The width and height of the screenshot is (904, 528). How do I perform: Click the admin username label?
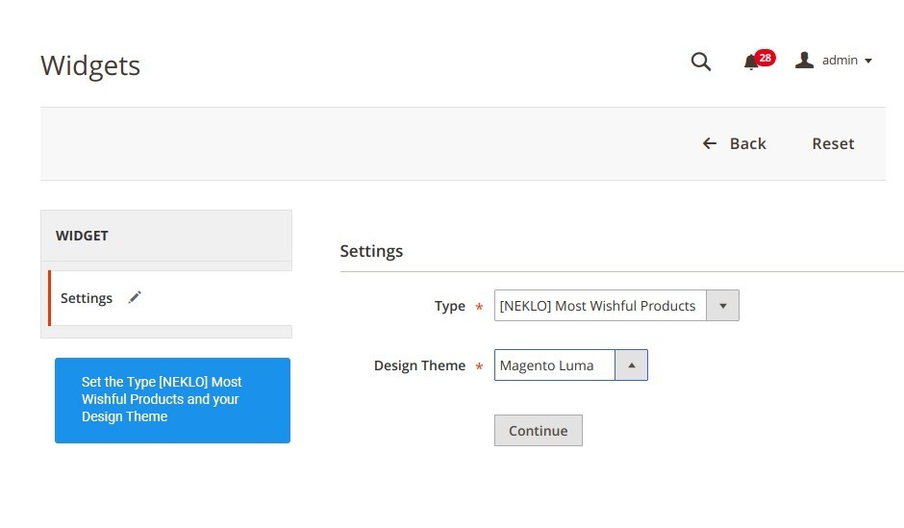pos(840,60)
